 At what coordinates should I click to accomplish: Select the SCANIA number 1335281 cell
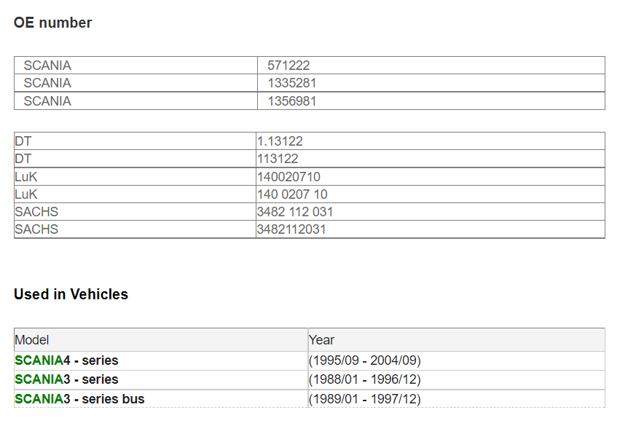coord(431,83)
